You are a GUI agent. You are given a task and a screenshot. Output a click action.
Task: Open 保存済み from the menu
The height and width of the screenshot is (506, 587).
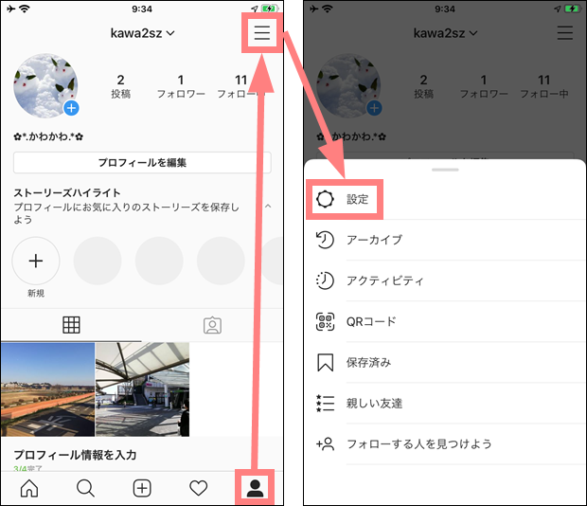point(368,362)
